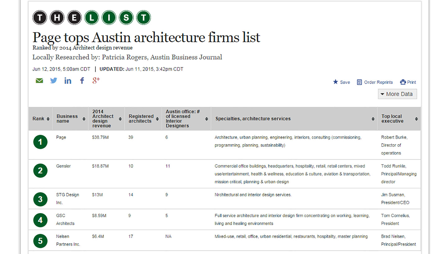Share the list on Twitter
This screenshot has width=444, height=254.
point(54,81)
